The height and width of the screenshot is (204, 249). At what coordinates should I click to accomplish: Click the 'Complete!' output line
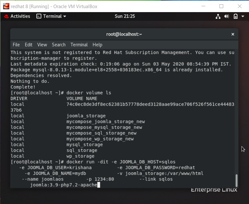click(x=23, y=87)
